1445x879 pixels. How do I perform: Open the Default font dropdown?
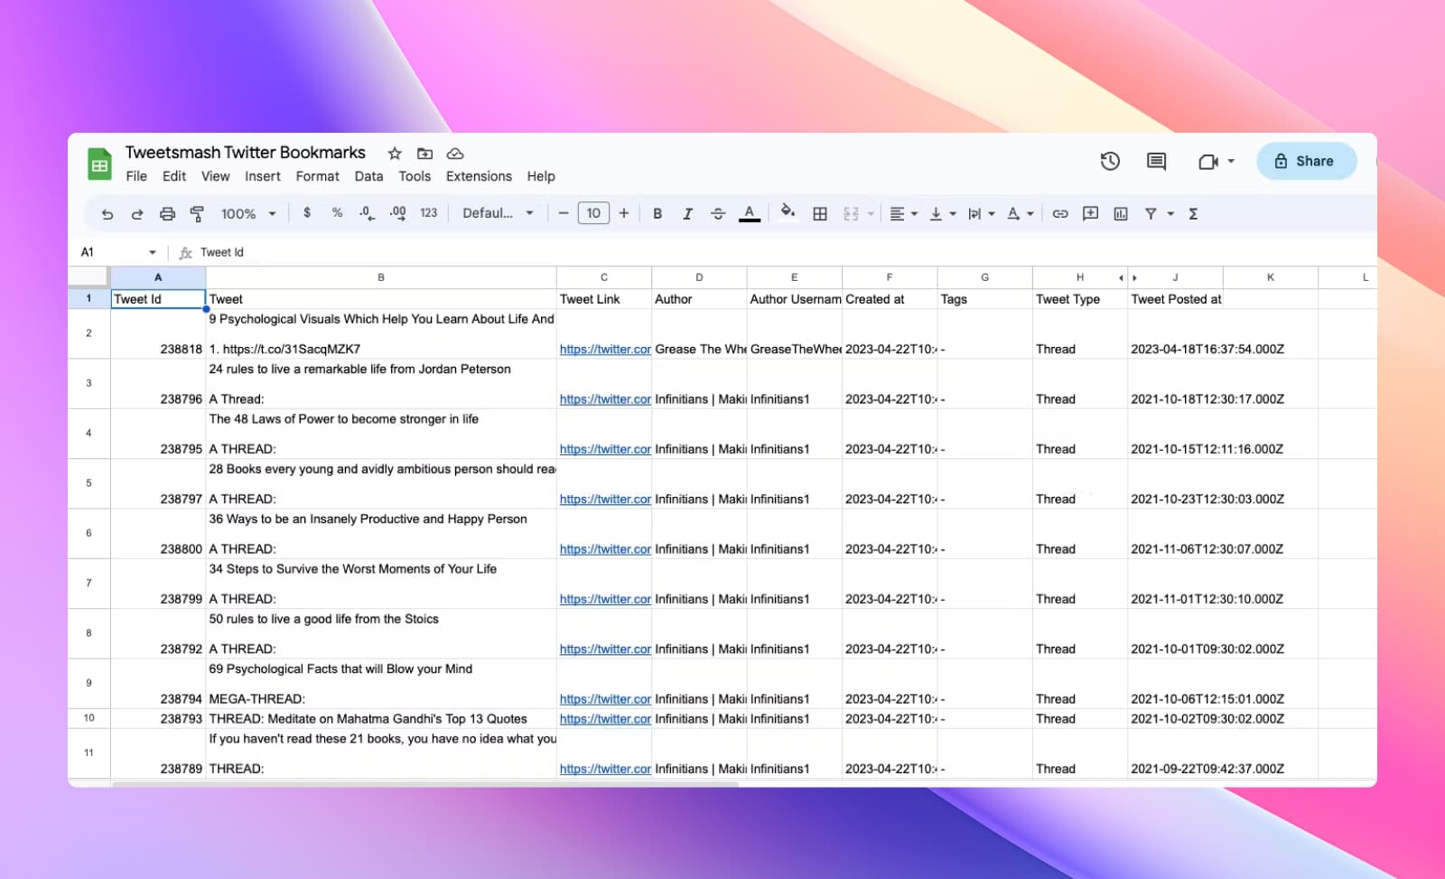498,213
